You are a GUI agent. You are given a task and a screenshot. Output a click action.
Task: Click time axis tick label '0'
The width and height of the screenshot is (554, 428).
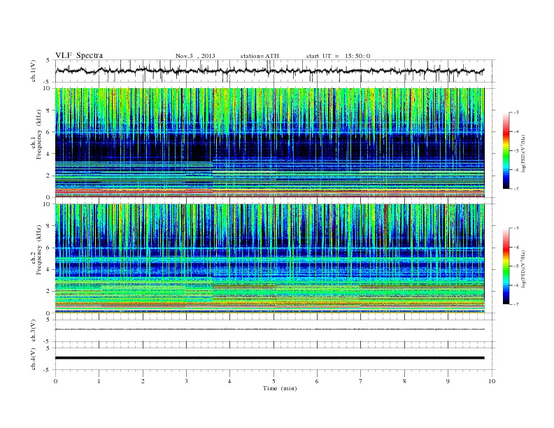(x=55, y=381)
